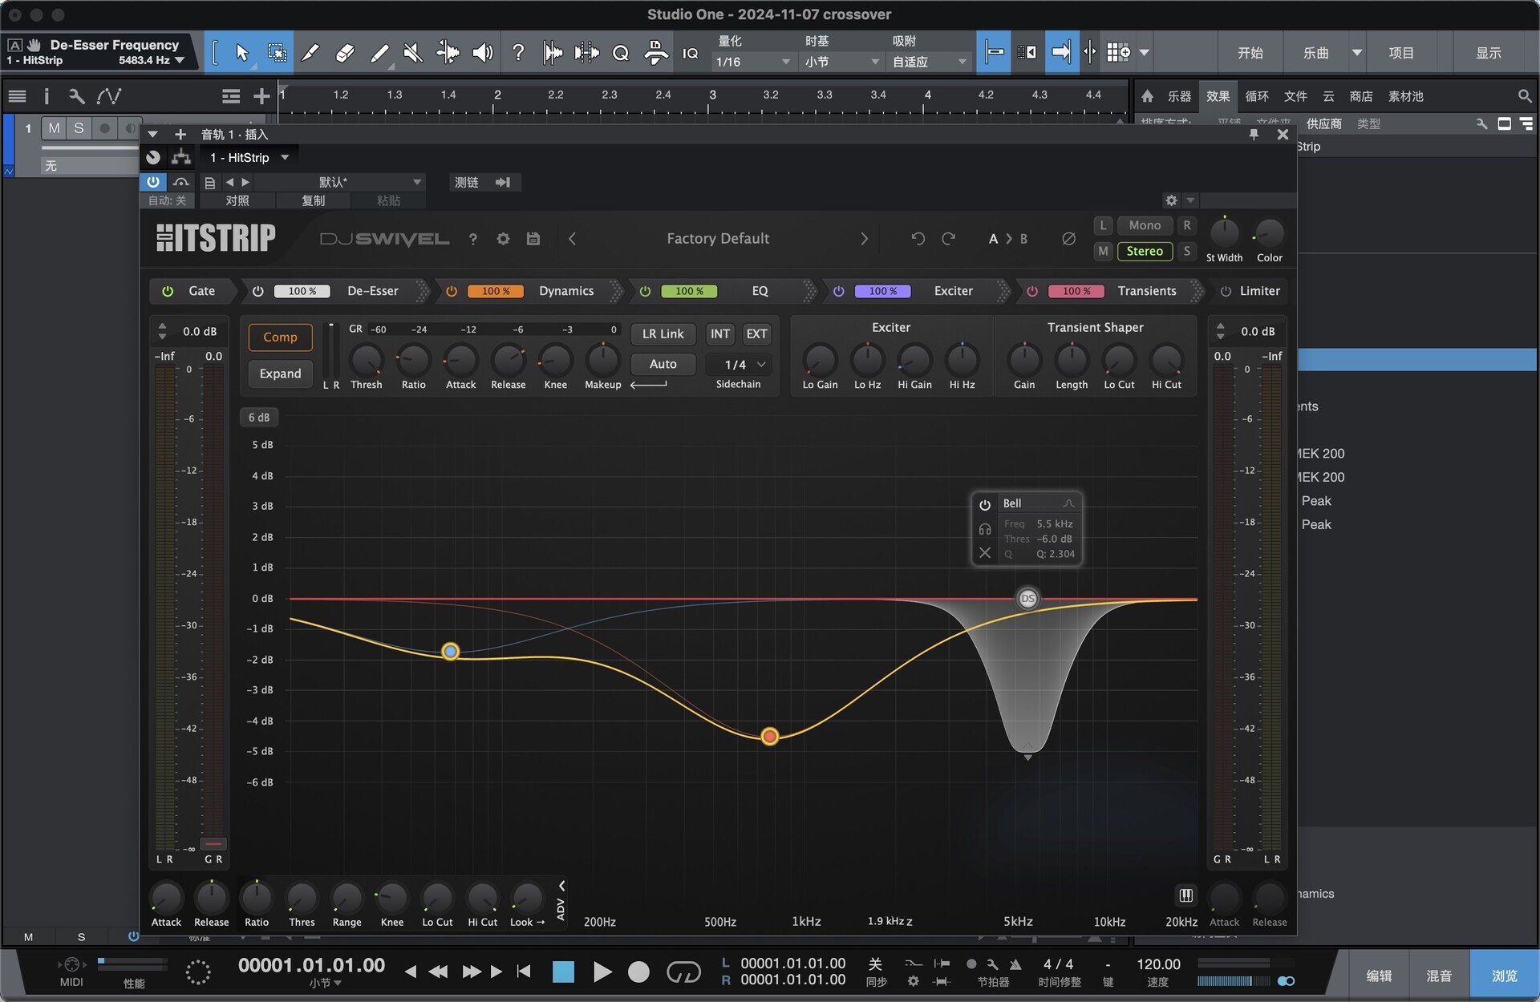Click the Comp mode button

(x=280, y=337)
